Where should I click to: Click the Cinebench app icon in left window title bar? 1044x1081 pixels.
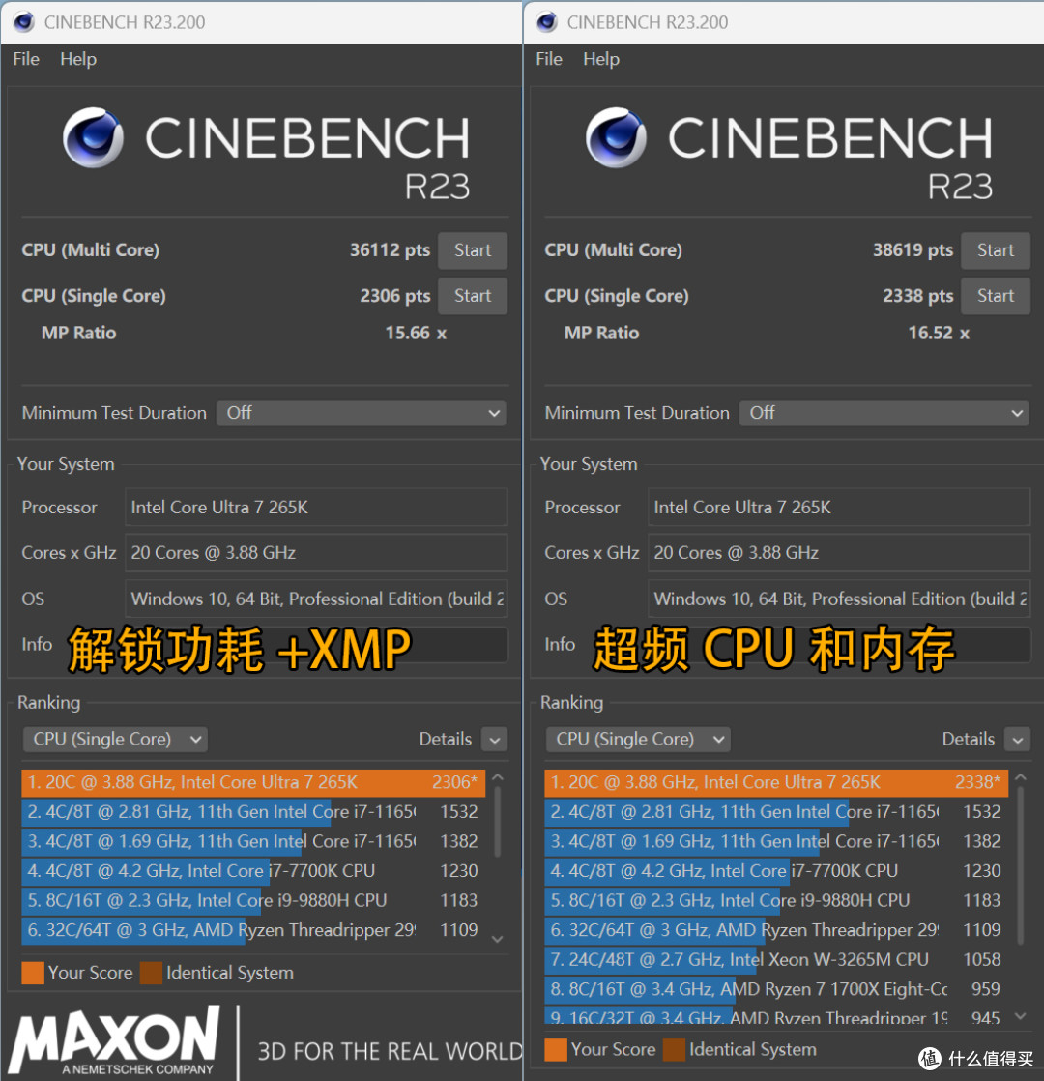[24, 22]
